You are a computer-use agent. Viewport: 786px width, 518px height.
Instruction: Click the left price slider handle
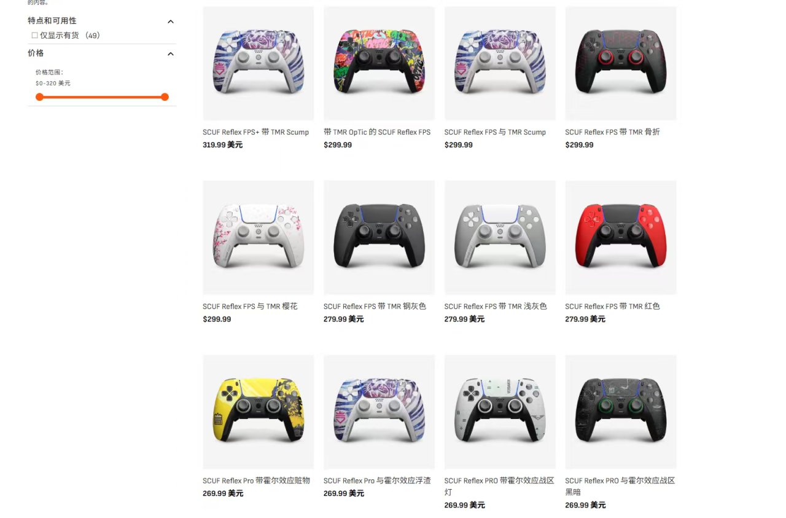(39, 97)
